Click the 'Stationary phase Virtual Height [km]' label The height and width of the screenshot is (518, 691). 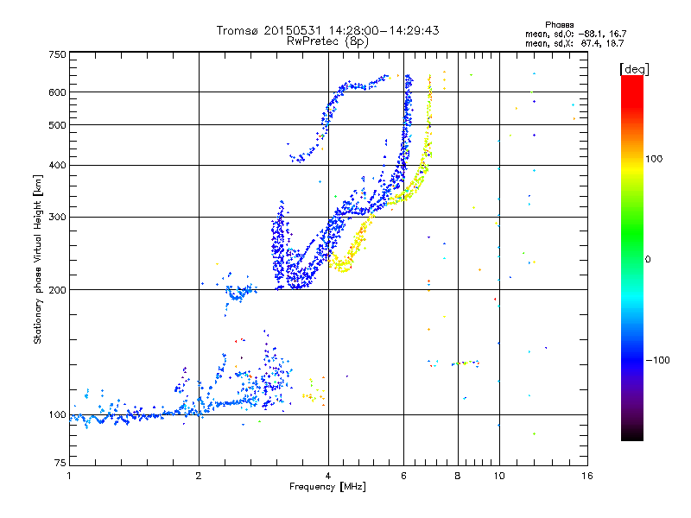click(x=38, y=260)
